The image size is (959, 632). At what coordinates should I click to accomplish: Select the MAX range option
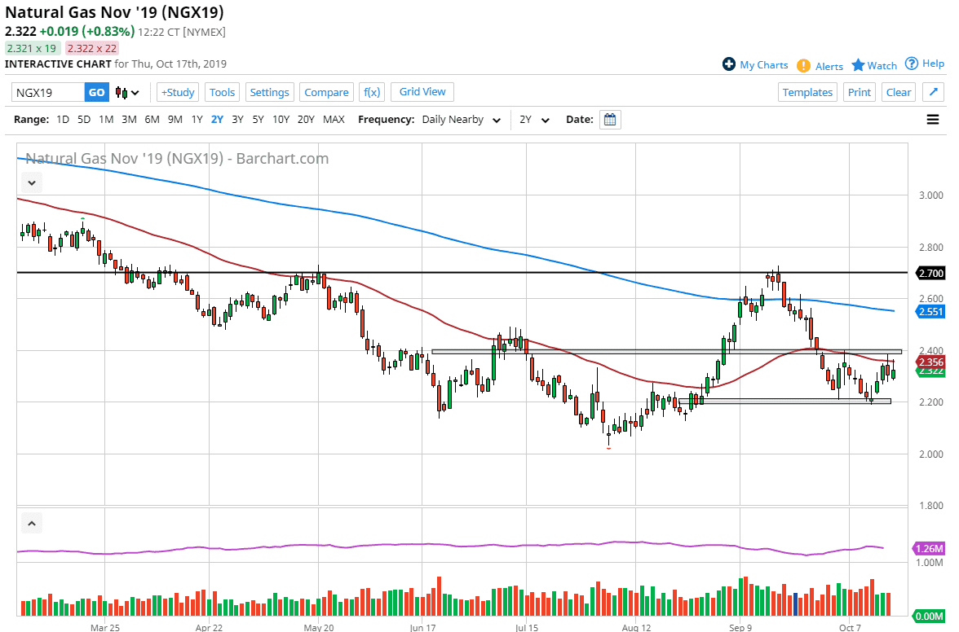coord(334,120)
